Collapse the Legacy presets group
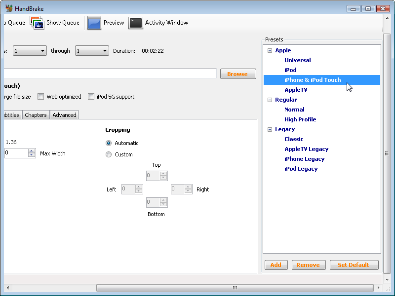Viewport: 395px width, 296px height. (270, 129)
